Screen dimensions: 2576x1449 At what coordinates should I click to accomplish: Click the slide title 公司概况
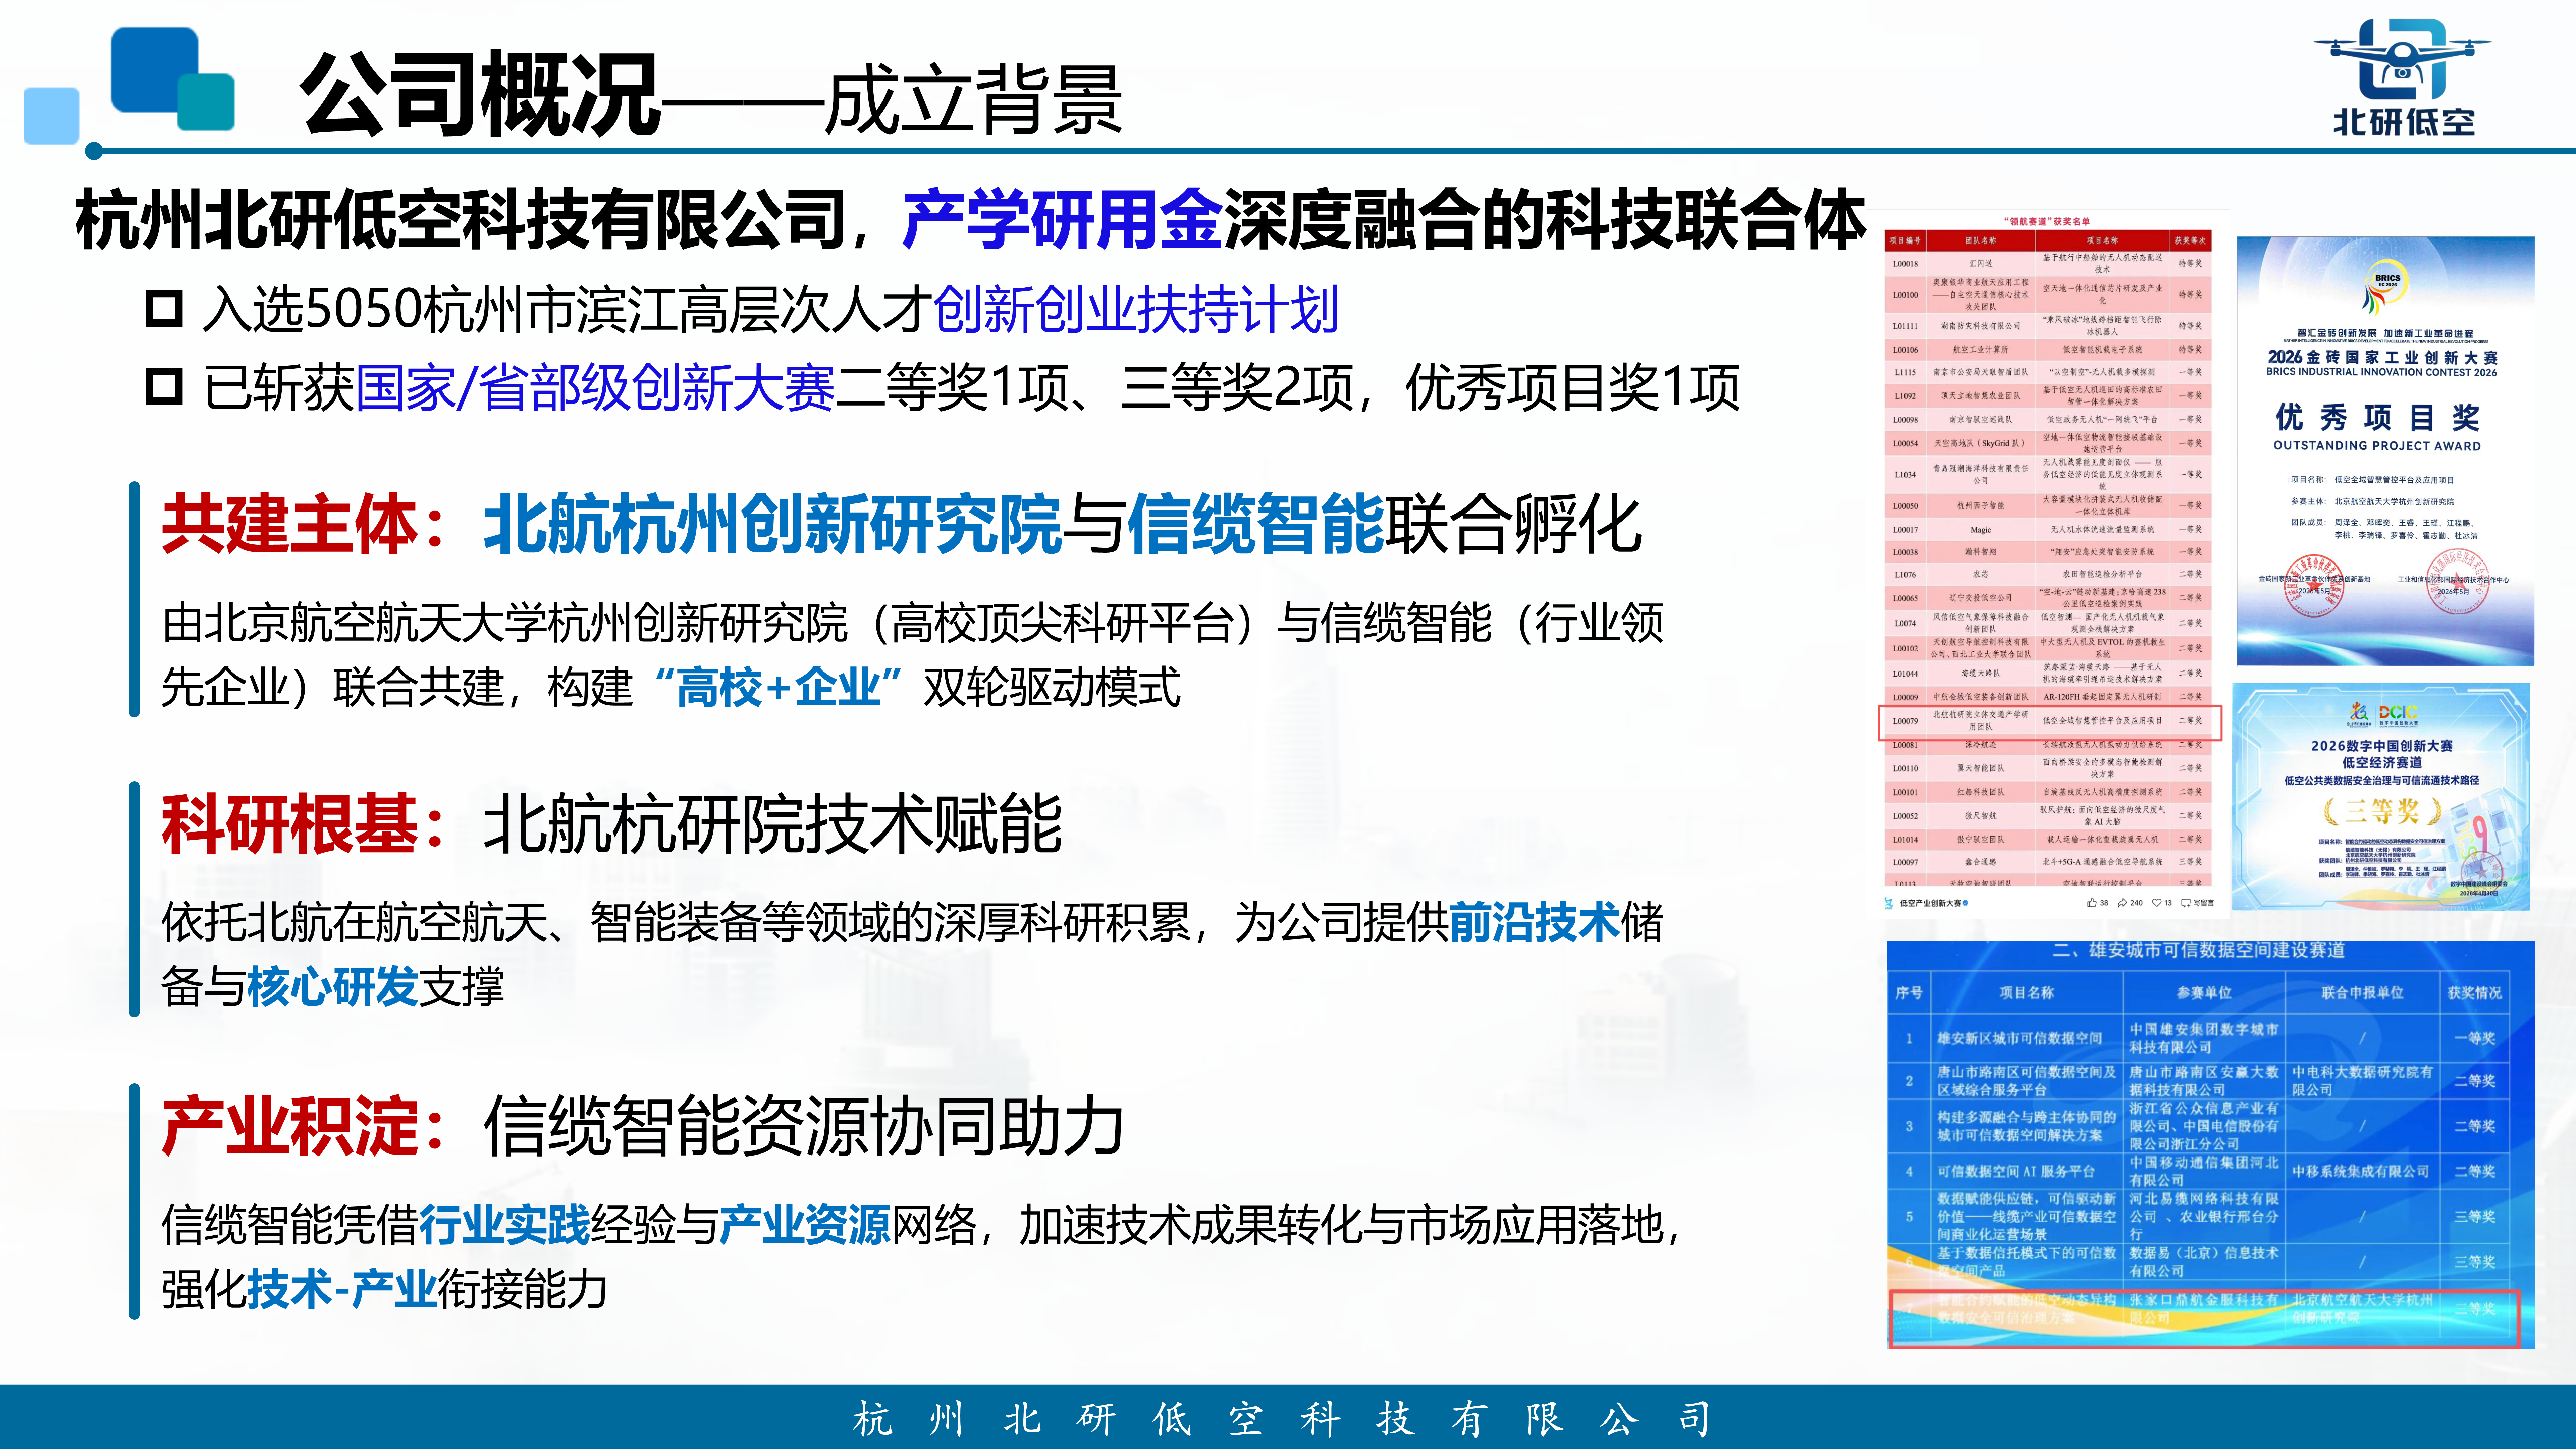(x=480, y=94)
